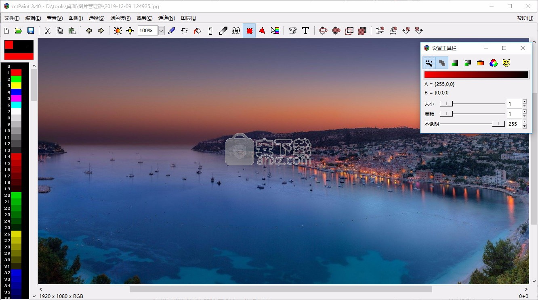Click the red-to-black gradient preview bar
Viewport: 538px width, 300px height.
click(x=476, y=75)
